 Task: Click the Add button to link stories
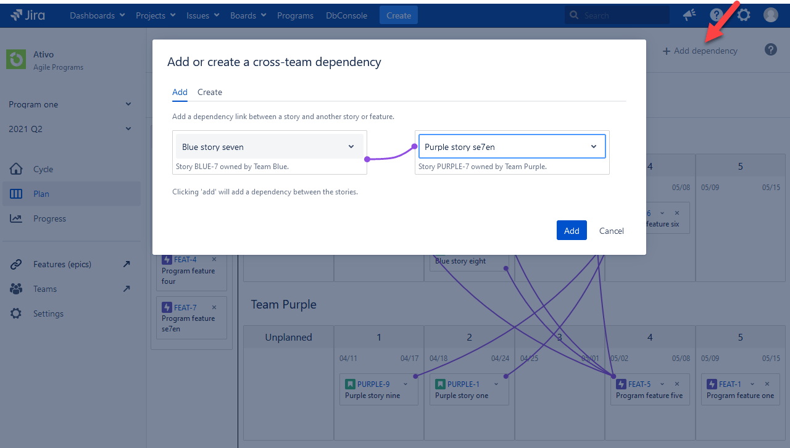571,230
